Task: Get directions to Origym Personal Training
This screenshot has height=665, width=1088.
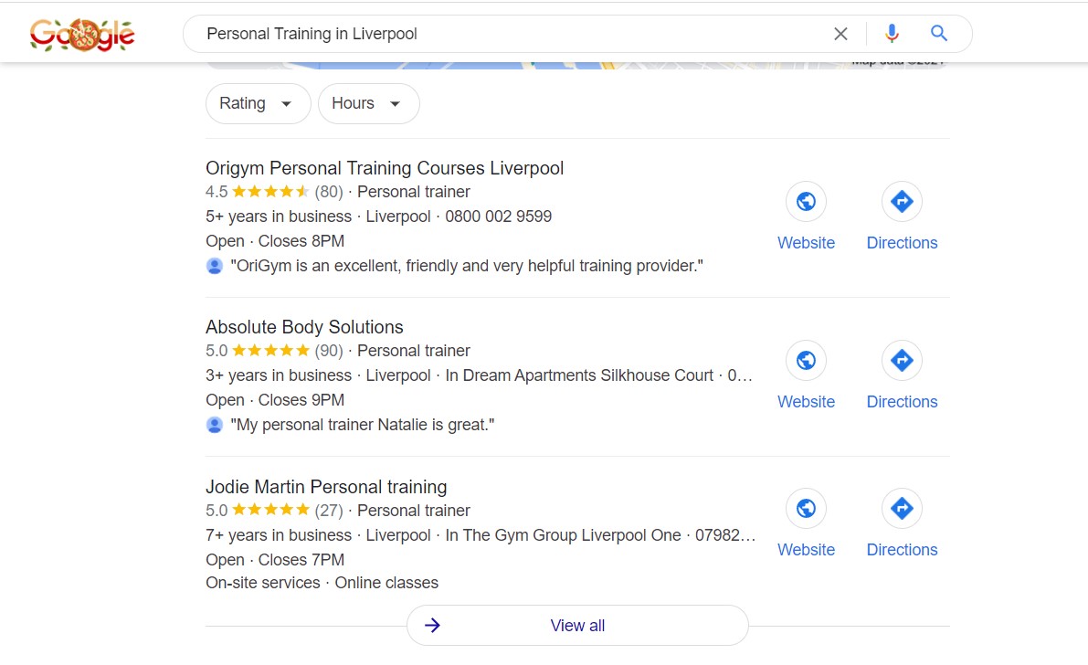Action: click(x=902, y=202)
